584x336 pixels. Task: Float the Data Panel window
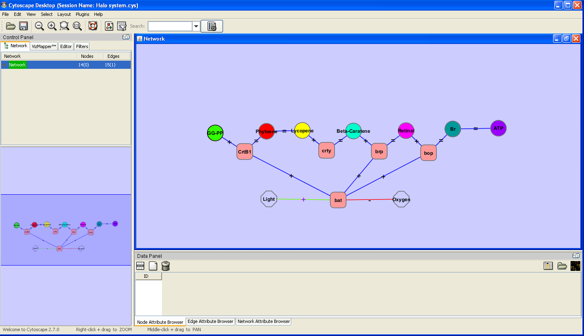coord(576,256)
